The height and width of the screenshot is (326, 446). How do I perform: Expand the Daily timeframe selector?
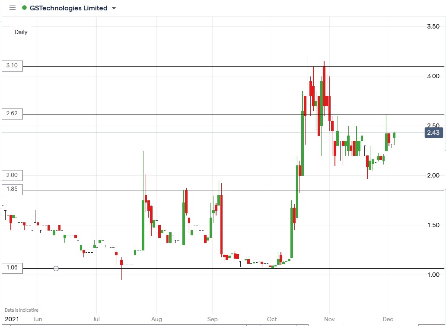(21, 32)
